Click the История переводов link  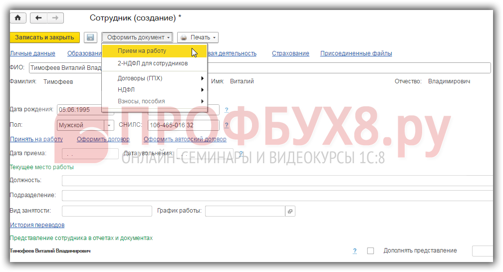[37, 225]
